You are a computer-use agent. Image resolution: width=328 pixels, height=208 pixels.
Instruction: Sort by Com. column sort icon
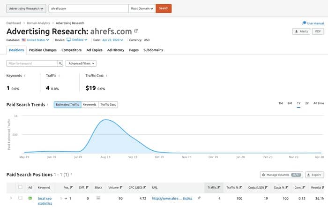click(304, 187)
